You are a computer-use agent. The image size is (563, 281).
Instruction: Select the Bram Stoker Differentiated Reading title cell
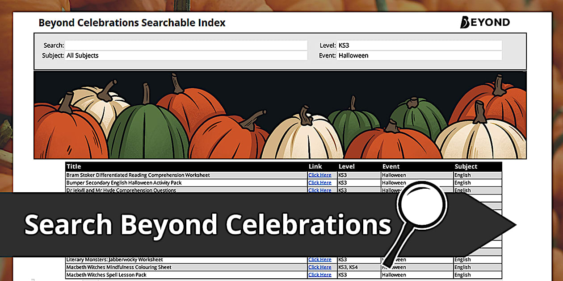coord(138,175)
